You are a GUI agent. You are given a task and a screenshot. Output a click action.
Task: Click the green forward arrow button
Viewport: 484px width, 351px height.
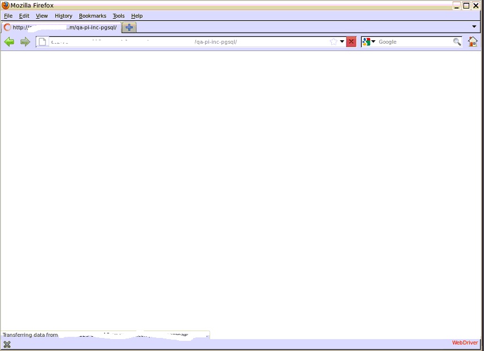(x=25, y=42)
